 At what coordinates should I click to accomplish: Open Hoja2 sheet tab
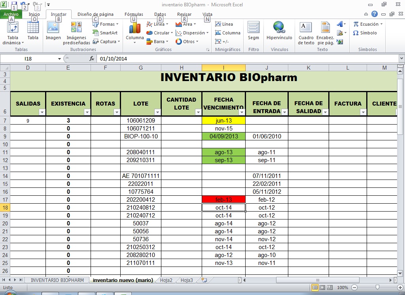coord(166,280)
